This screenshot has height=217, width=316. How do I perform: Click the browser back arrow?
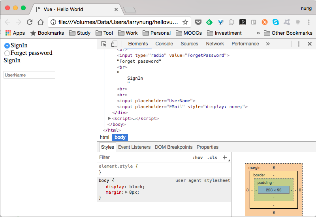8,22
